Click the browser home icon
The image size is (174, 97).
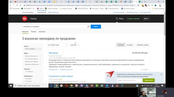click(20, 5)
